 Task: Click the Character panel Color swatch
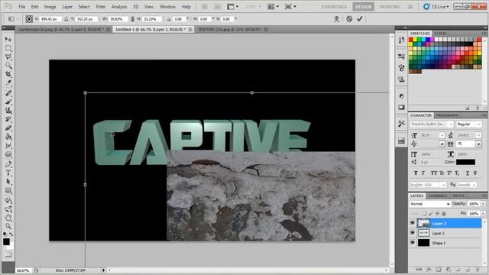[x=465, y=162]
